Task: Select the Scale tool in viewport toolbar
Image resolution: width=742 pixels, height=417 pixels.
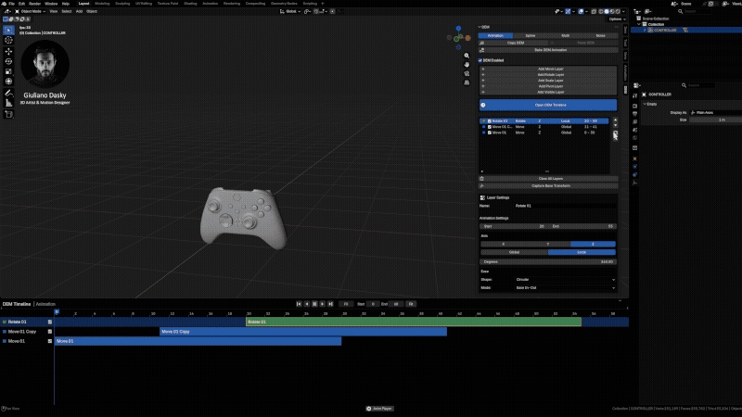Action: coord(8,71)
